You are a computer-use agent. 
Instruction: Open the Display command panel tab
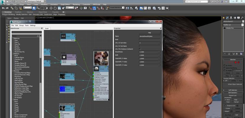coord(238,18)
